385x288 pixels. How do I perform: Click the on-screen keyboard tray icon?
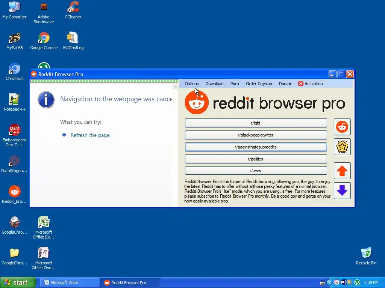(x=323, y=283)
